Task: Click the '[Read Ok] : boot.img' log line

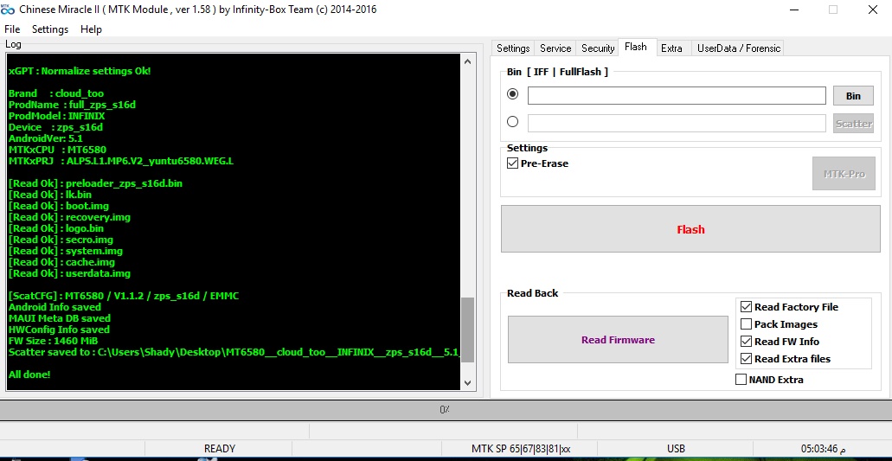Action: click(59, 206)
